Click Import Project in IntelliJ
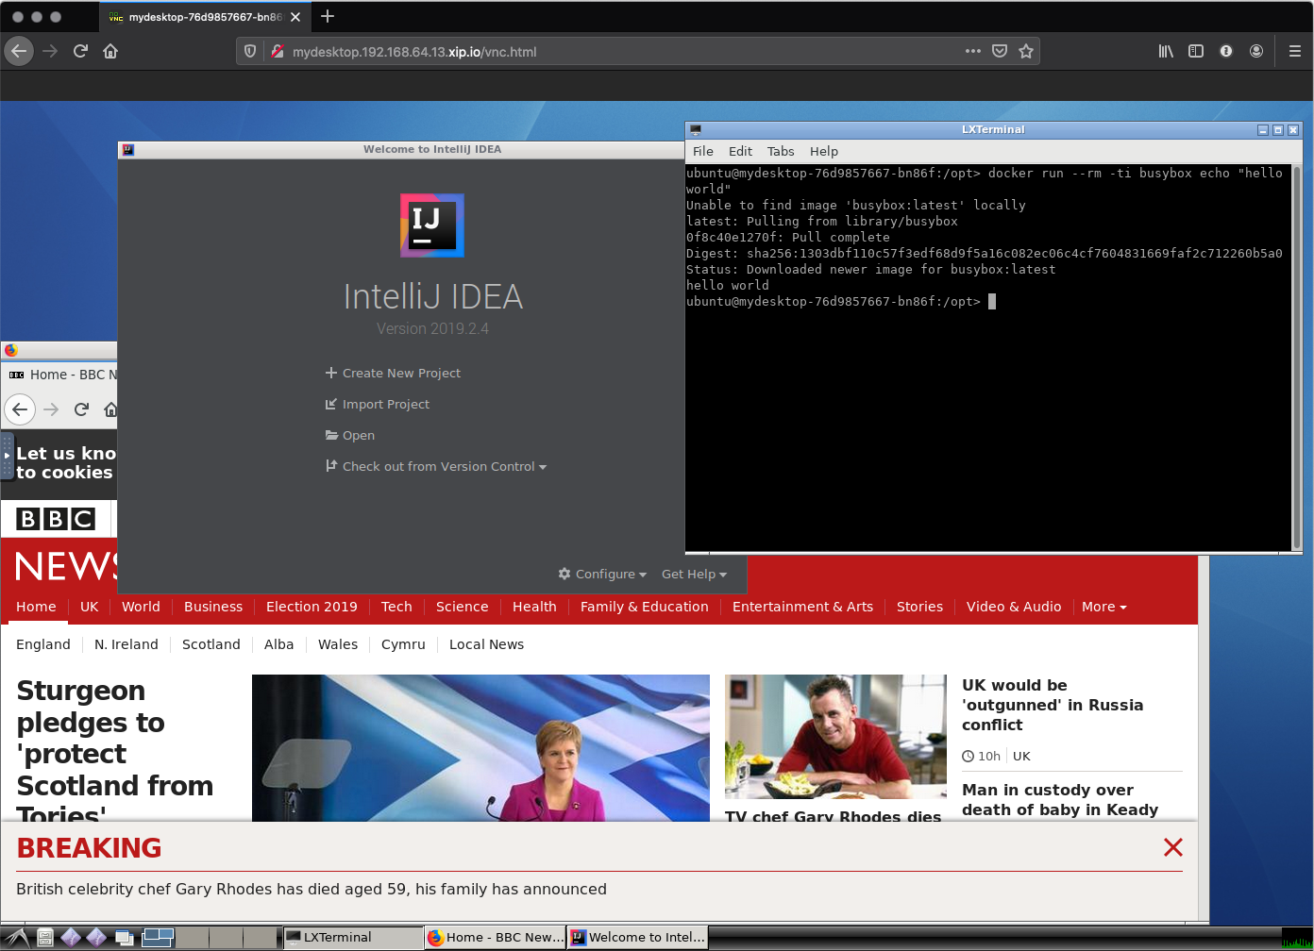This screenshot has height=951, width=1314. [377, 404]
